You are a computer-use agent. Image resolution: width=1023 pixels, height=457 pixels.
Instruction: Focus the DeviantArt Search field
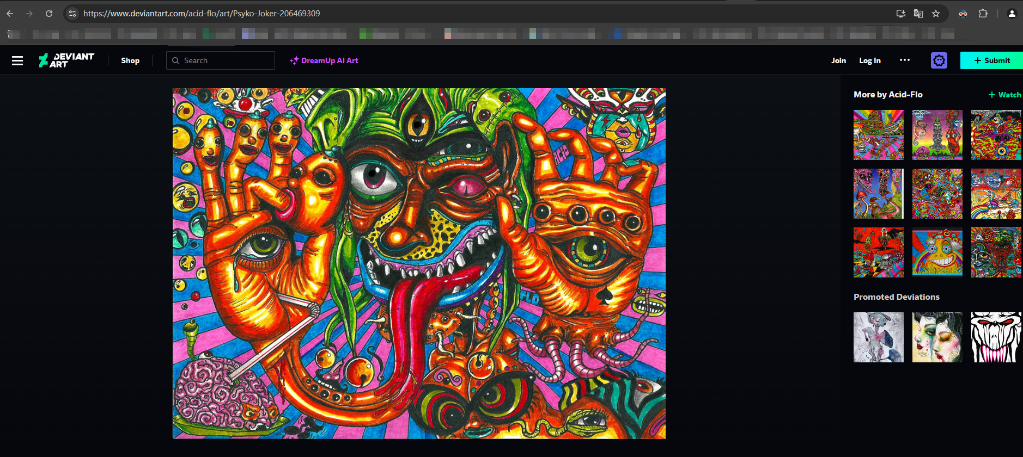[221, 60]
